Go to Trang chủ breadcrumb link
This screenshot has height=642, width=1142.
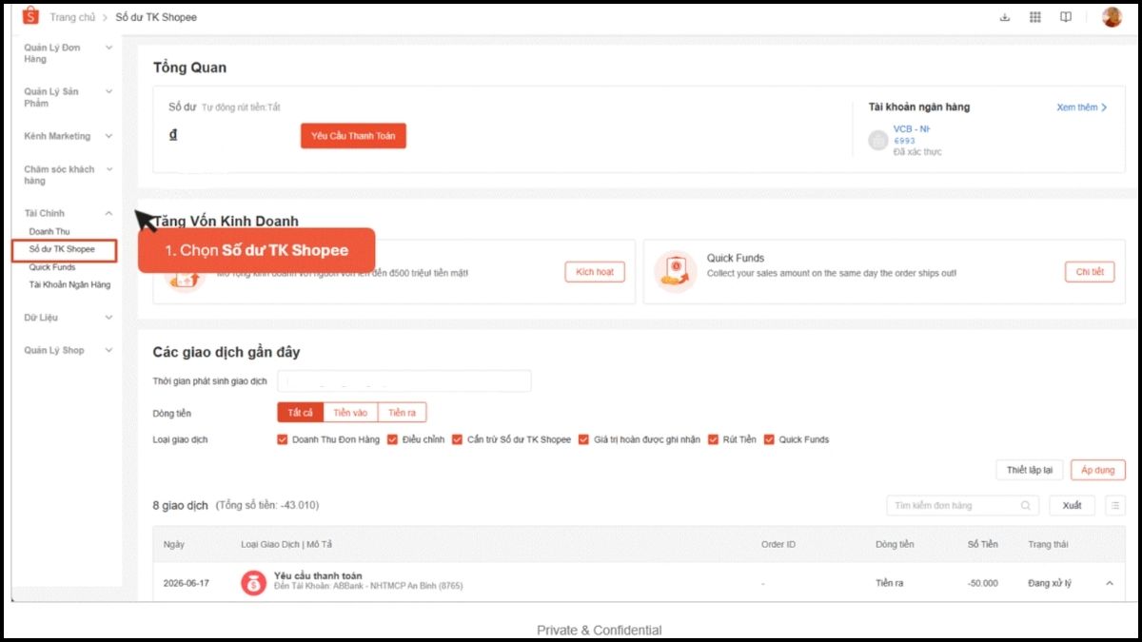pos(70,17)
